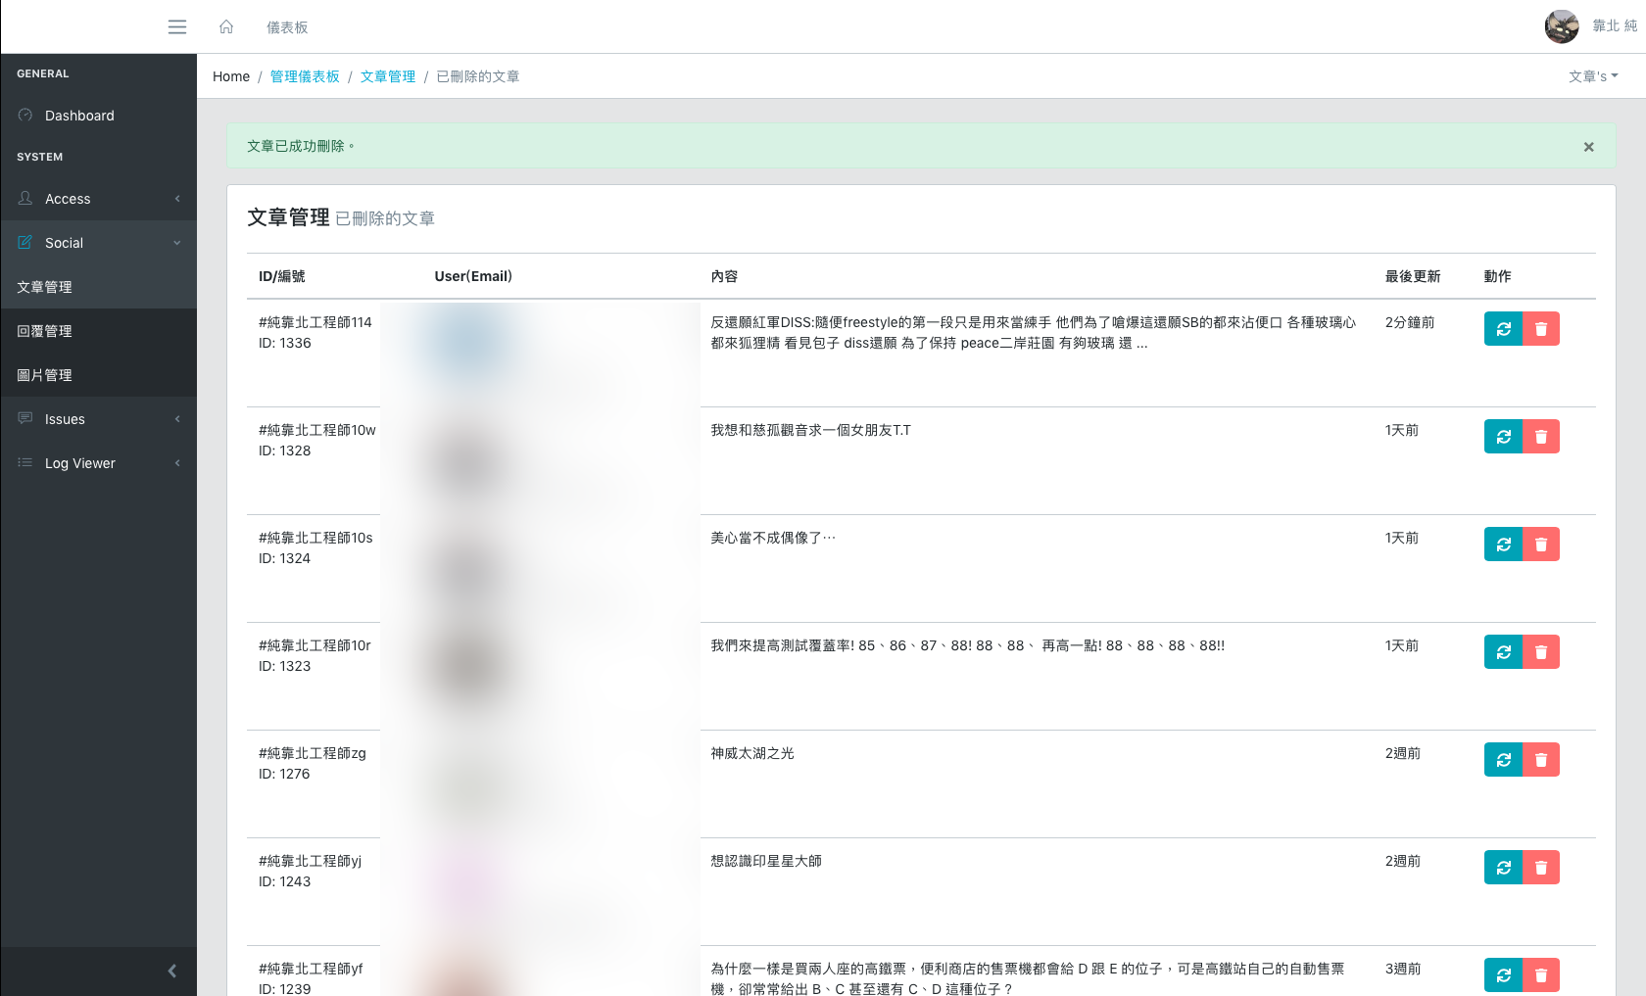Click the Dashboard gauge icon in sidebar
Viewport: 1646px width, 996px height.
(x=25, y=115)
